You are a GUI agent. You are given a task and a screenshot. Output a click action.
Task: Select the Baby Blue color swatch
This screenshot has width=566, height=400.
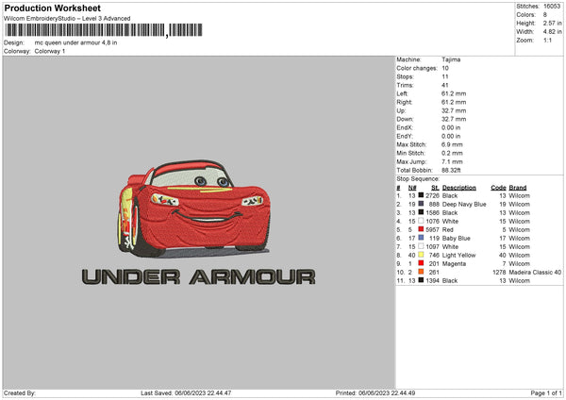point(421,238)
